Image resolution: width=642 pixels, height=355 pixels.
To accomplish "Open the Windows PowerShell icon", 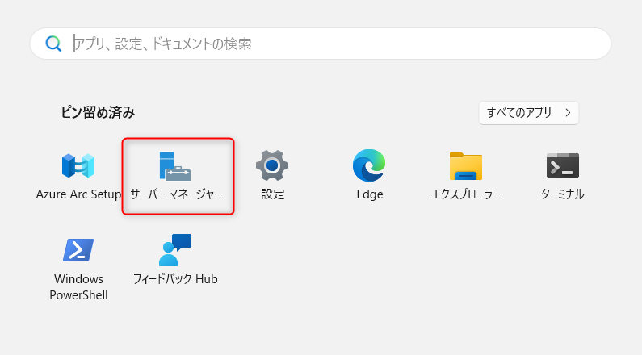I will pos(78,250).
